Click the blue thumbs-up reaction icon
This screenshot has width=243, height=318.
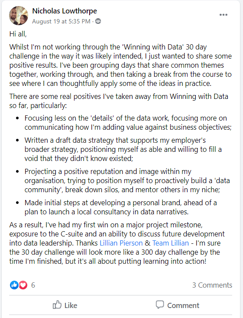[14, 285]
